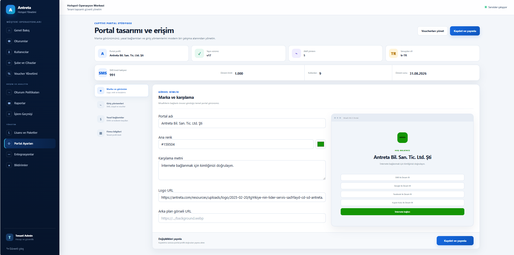Open Şube ve Cihazlar sidebar icon
This screenshot has height=255, width=514.
click(9, 63)
